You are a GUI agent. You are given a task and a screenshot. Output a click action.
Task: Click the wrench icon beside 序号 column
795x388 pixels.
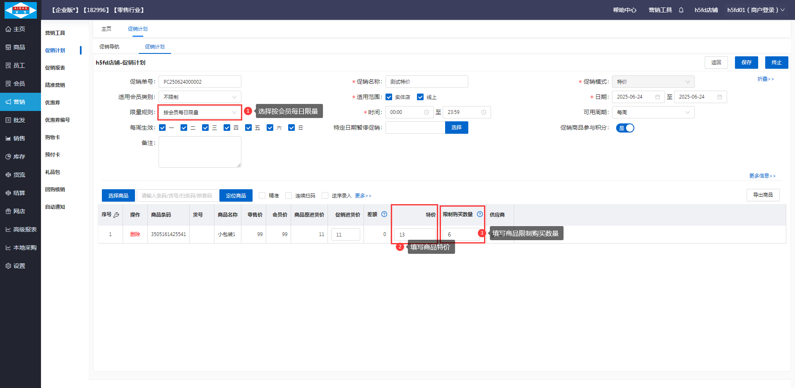click(116, 215)
